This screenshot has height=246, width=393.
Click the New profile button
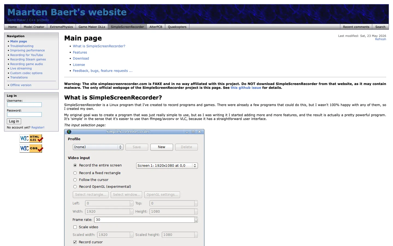[x=162, y=147]
